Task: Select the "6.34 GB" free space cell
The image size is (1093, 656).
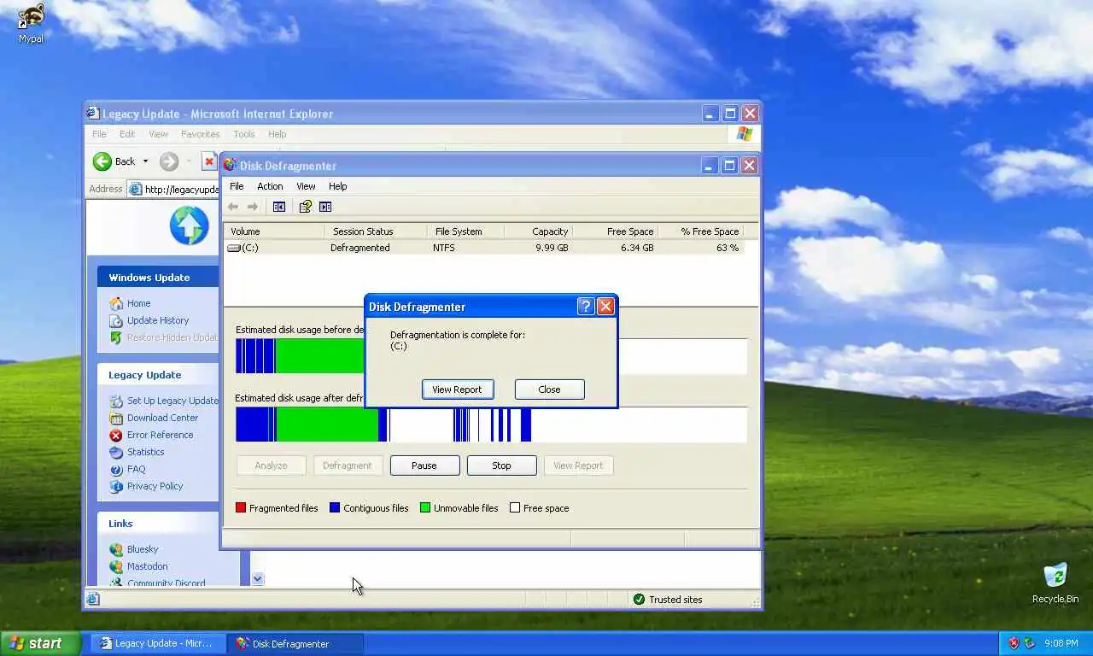Action: (637, 248)
